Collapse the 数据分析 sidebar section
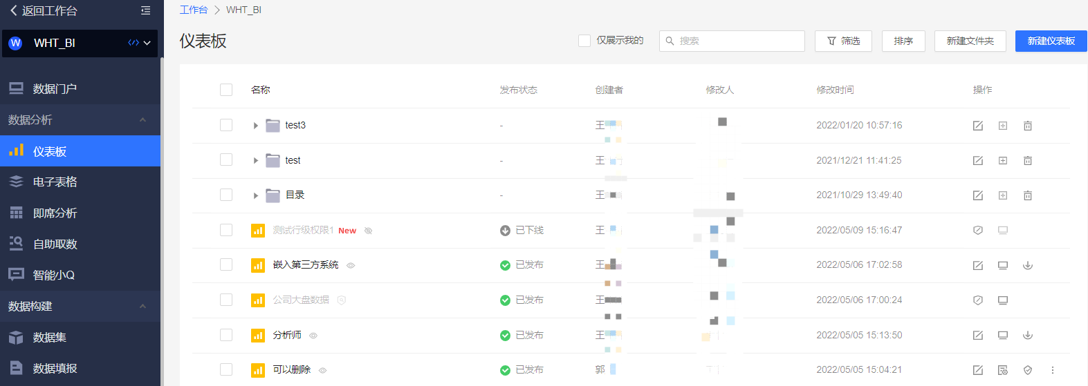 [x=142, y=120]
